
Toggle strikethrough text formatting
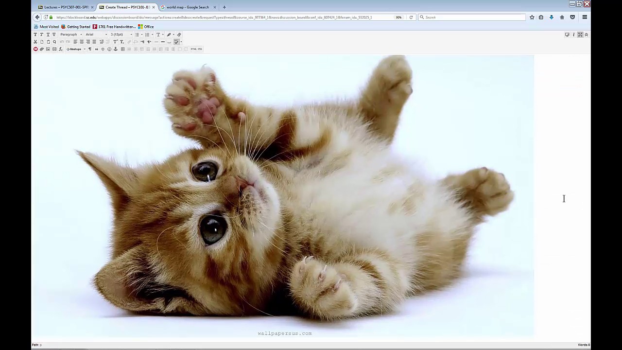(x=54, y=35)
